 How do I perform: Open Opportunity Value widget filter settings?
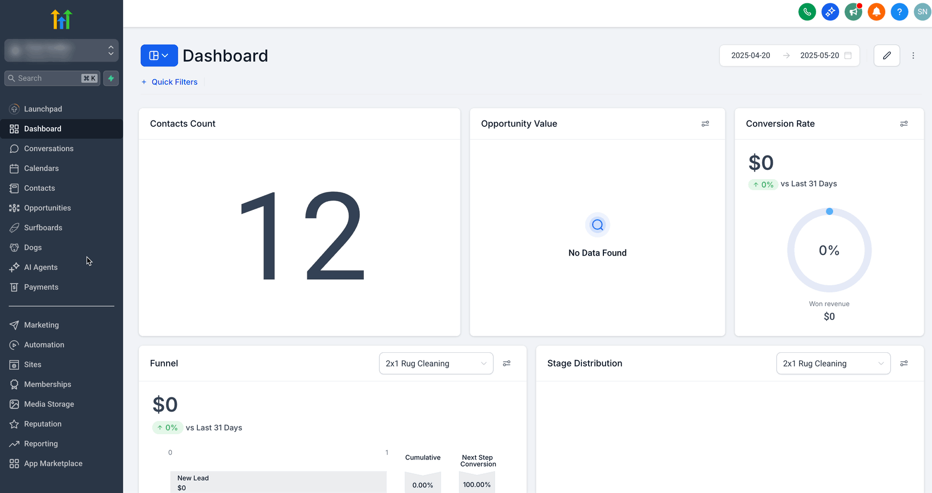pyautogui.click(x=705, y=124)
